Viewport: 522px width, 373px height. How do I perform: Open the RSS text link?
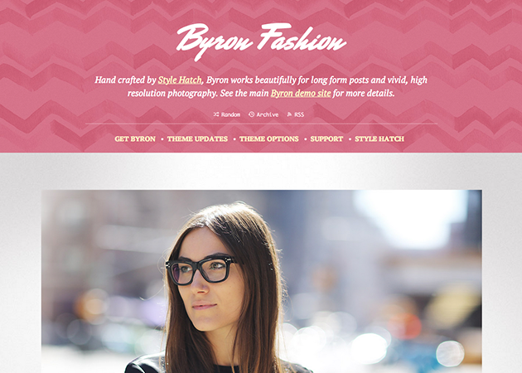[299, 114]
